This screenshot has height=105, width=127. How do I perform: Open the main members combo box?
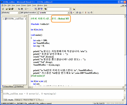(x=54, y=13)
